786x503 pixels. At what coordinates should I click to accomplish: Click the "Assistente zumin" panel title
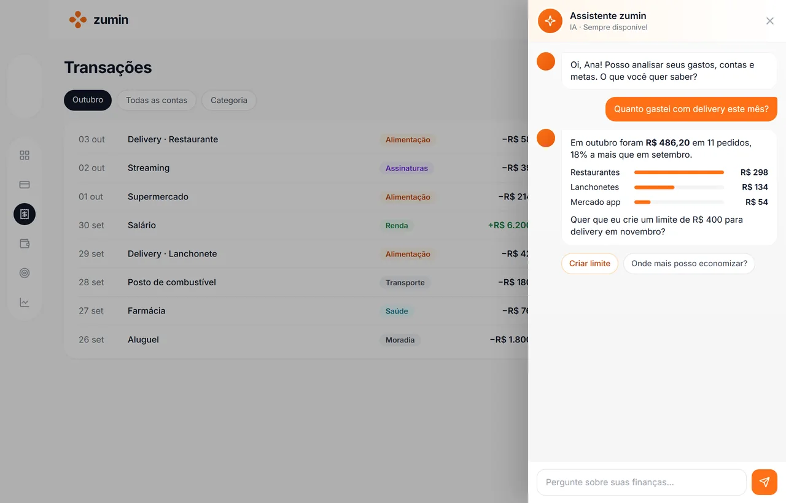point(608,16)
